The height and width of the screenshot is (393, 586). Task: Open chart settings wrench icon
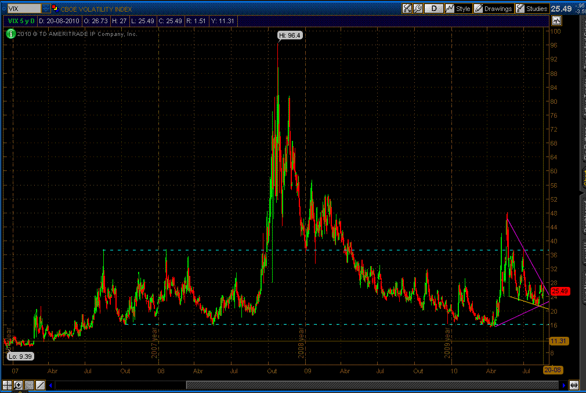418,9
